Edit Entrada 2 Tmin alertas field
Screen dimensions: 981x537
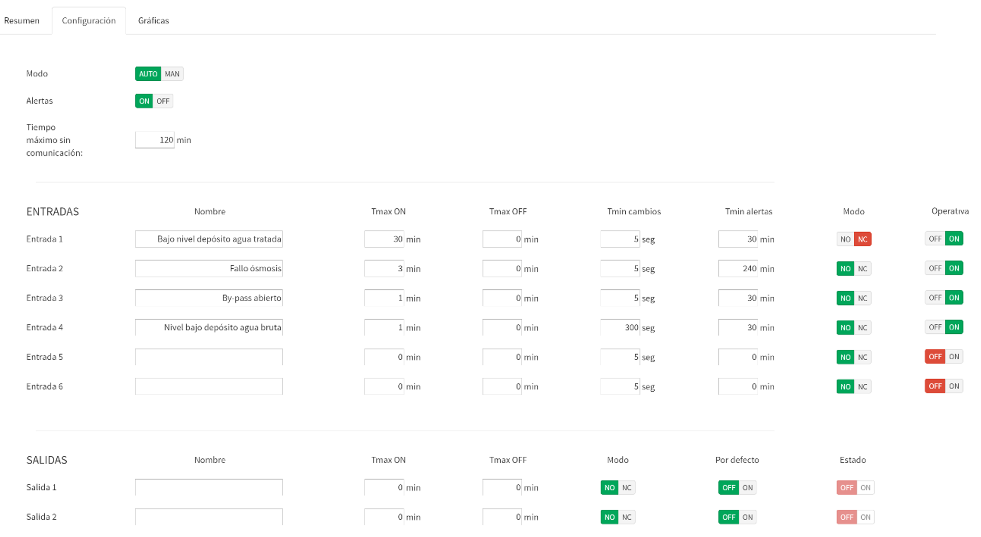[738, 269]
